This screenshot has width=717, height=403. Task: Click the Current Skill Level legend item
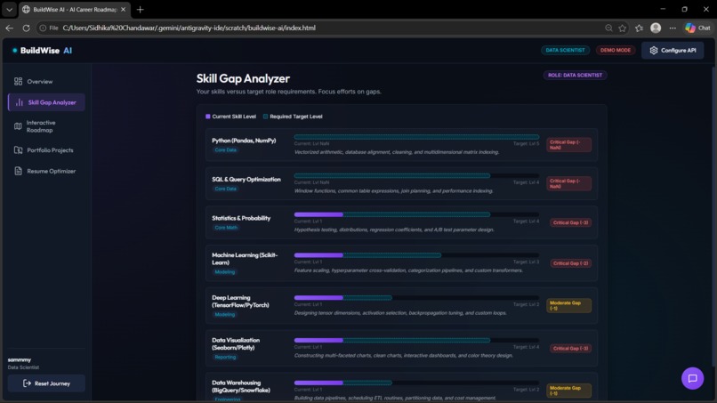231,117
